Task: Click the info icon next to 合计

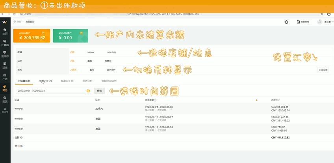Action: coord(21,138)
